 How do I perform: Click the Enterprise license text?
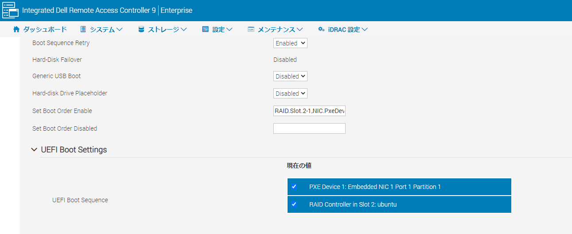click(176, 10)
